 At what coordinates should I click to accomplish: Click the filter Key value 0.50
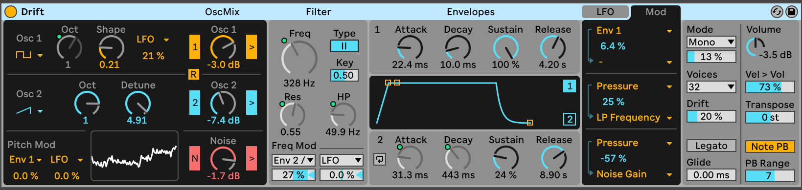point(344,75)
